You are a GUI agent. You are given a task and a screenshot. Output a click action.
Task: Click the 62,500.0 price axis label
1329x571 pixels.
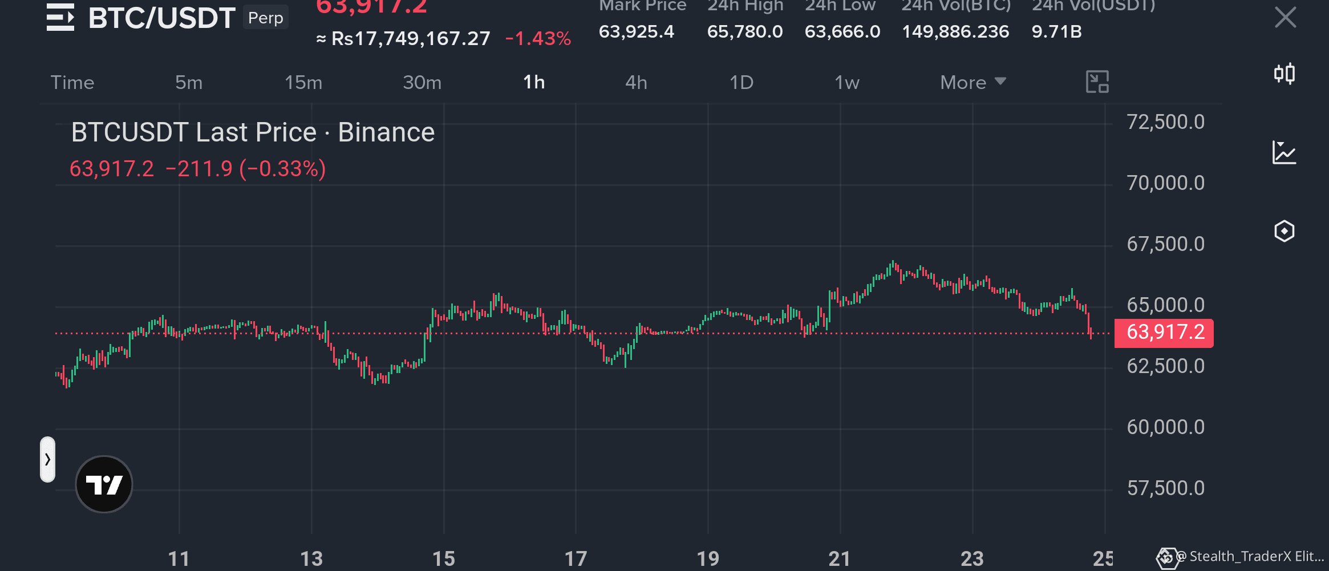coord(1166,366)
